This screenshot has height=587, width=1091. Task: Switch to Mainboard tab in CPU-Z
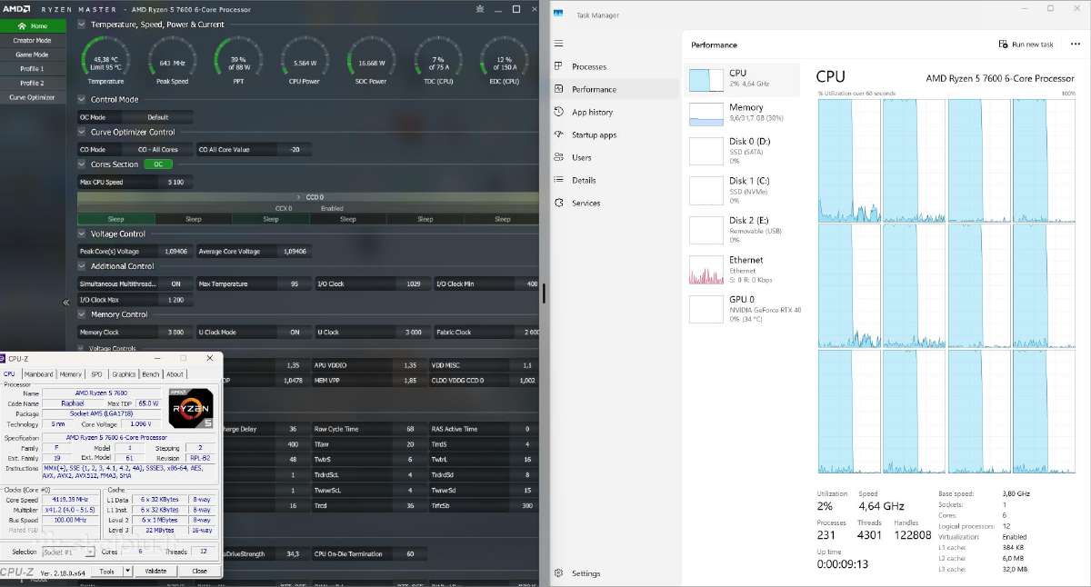(x=38, y=373)
